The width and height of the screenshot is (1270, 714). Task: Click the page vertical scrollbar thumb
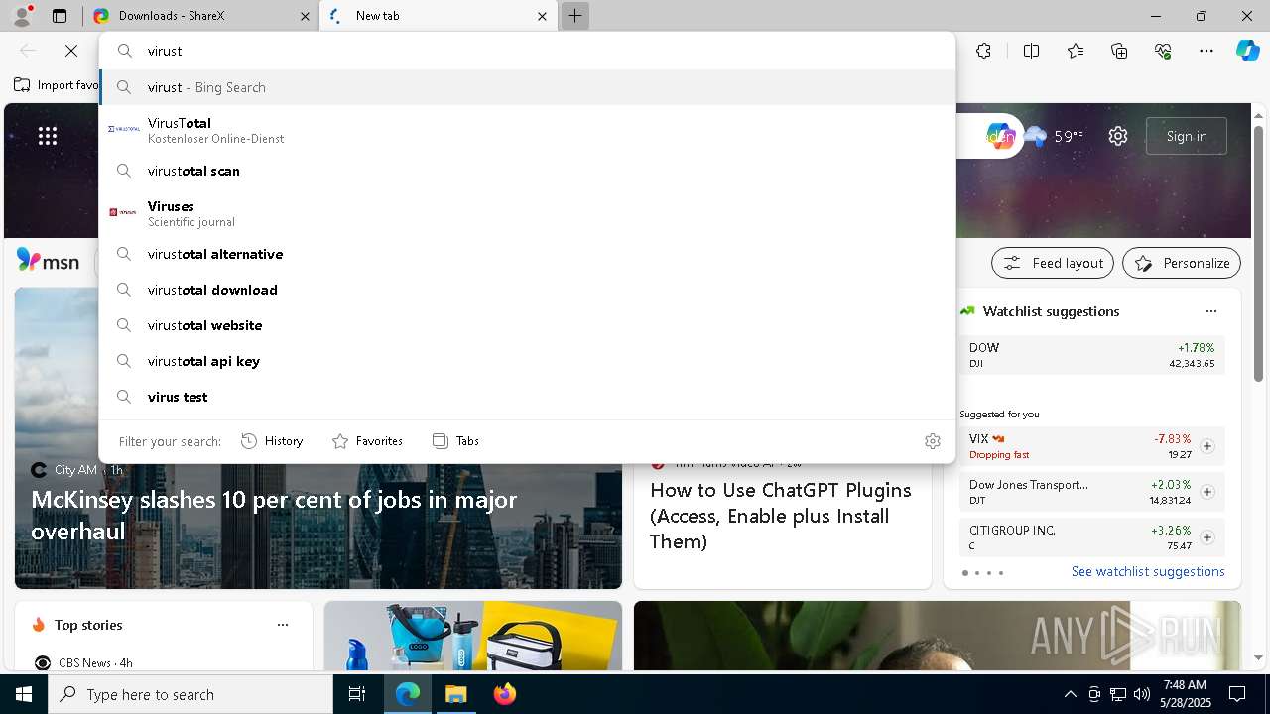1258,253
